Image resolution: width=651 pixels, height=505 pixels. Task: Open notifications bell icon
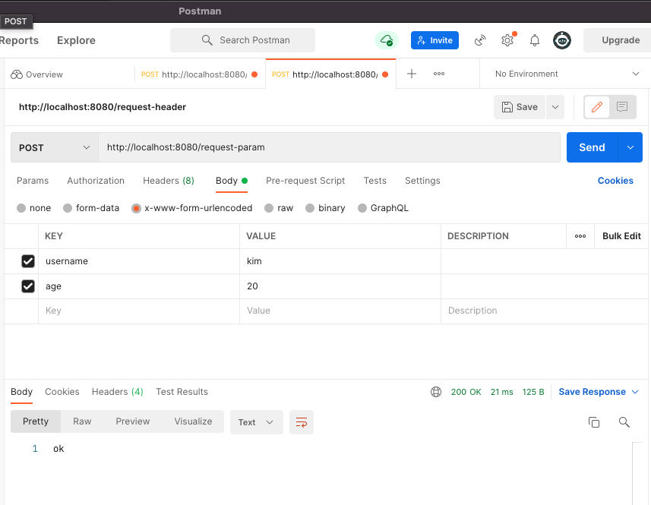tap(535, 40)
